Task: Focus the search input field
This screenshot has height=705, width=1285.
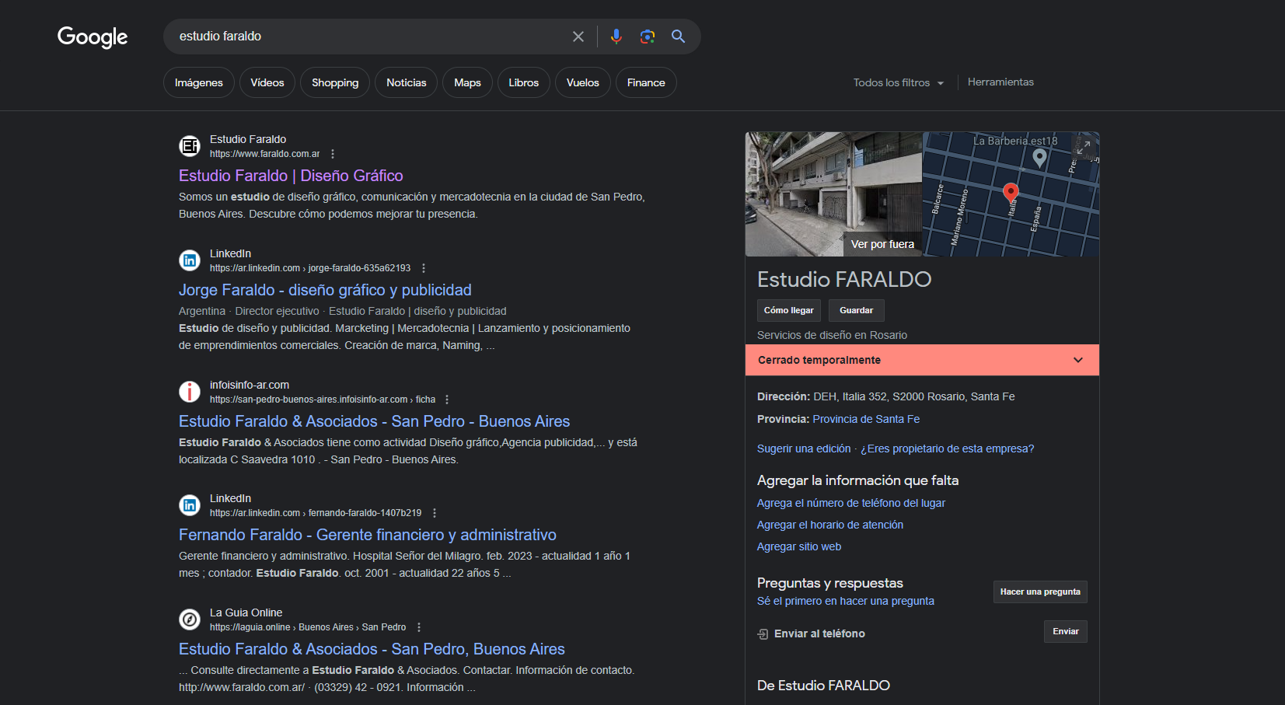Action: (x=365, y=37)
